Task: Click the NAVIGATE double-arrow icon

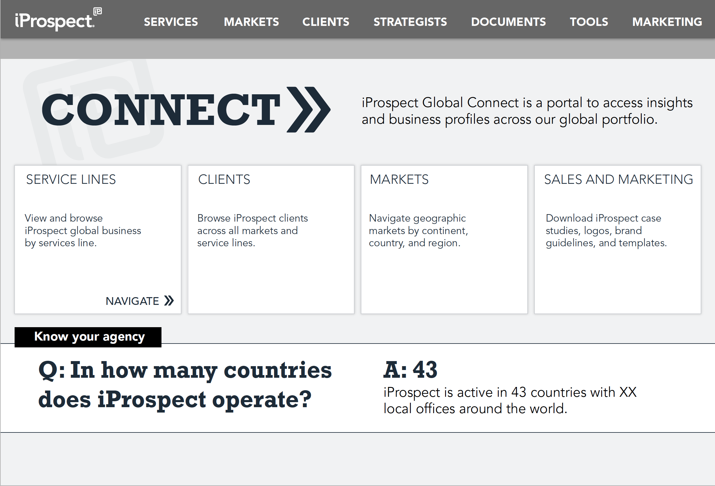Action: [169, 301]
